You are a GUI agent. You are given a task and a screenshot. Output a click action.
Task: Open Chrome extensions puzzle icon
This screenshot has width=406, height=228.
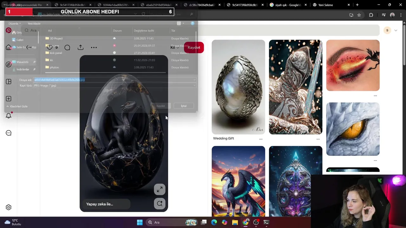(371, 15)
